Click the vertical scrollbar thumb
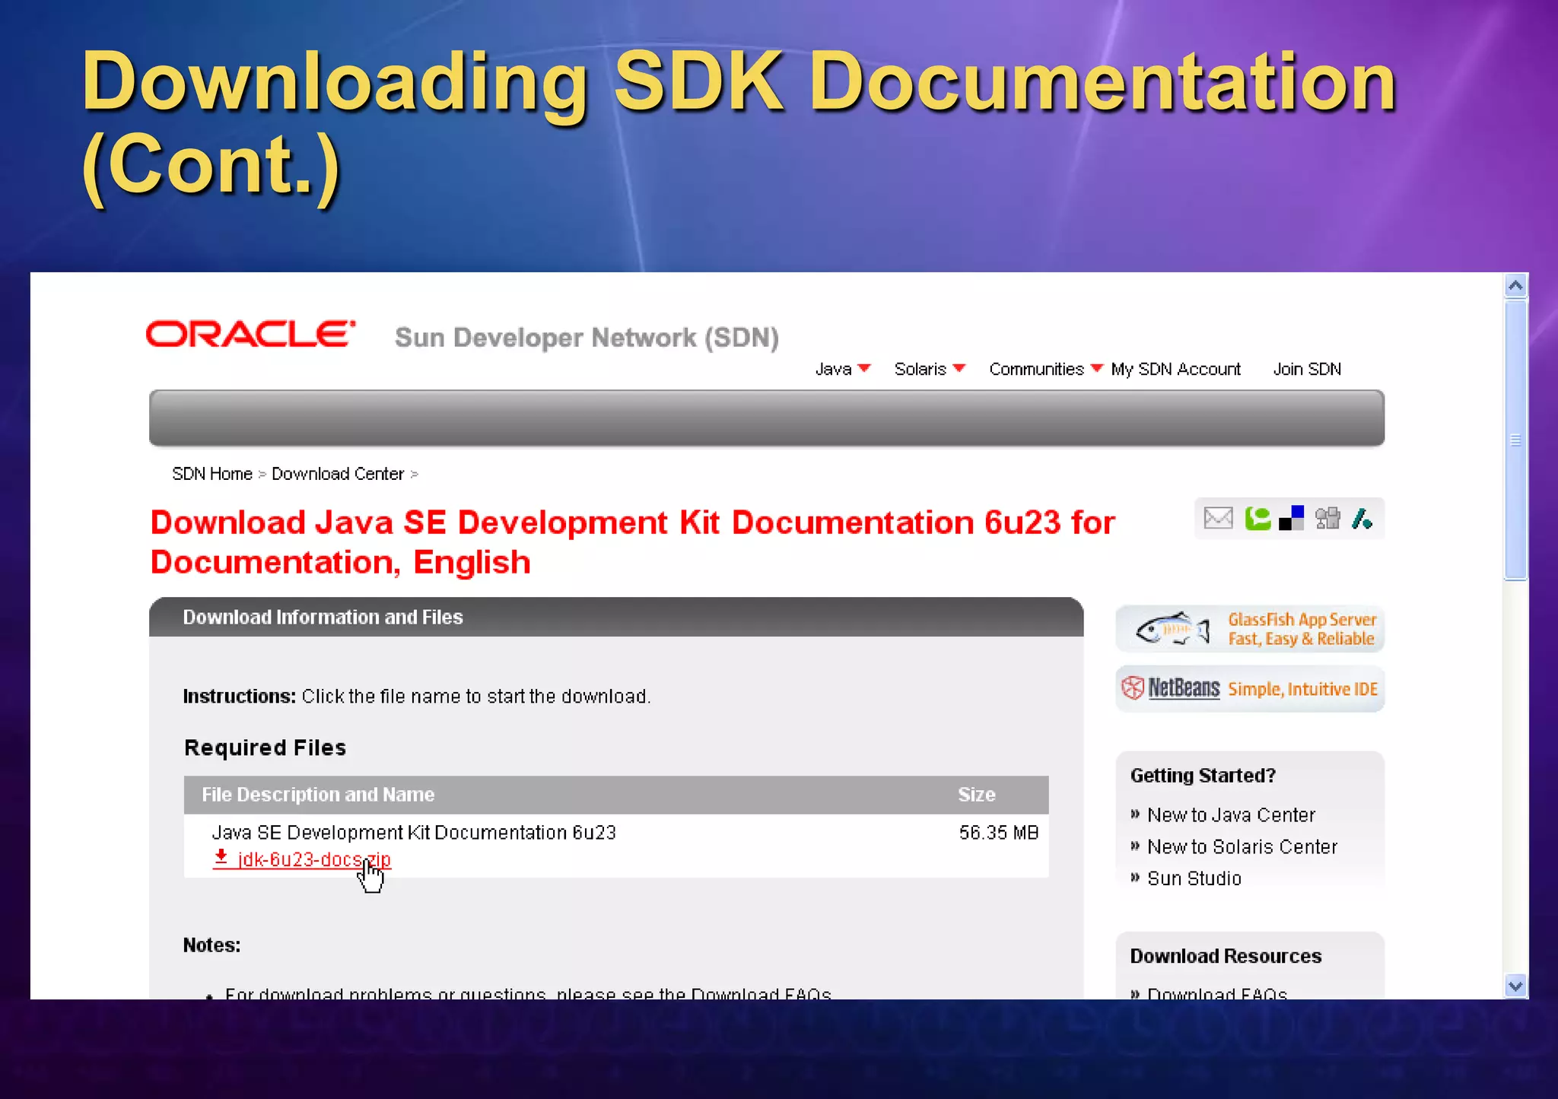 point(1515,440)
